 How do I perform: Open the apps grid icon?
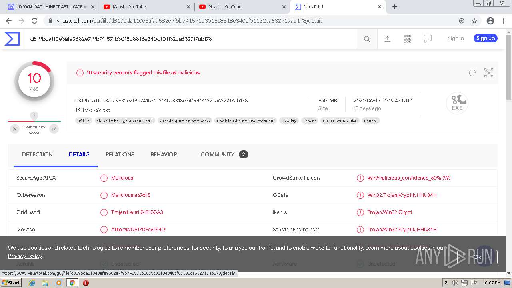(407, 38)
